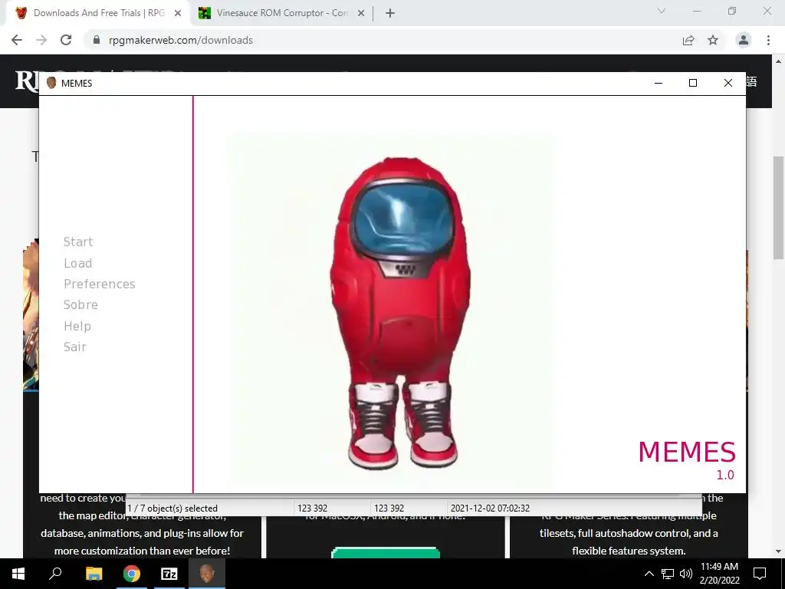
Task: Click the green download button on the page
Action: 386,553
